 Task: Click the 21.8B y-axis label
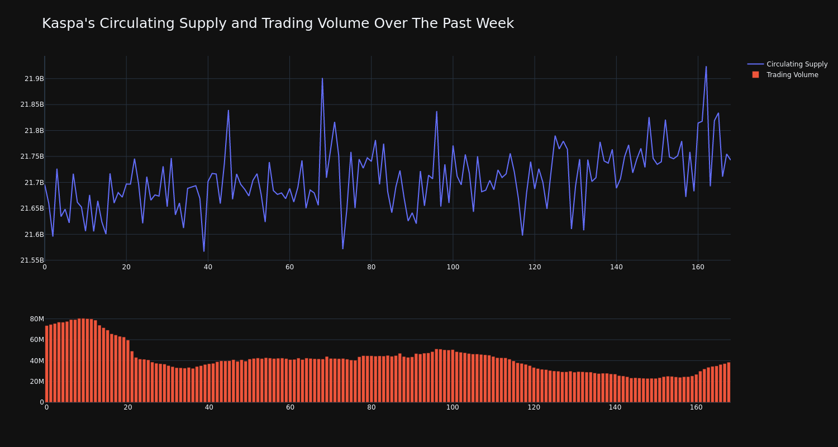tap(34, 131)
